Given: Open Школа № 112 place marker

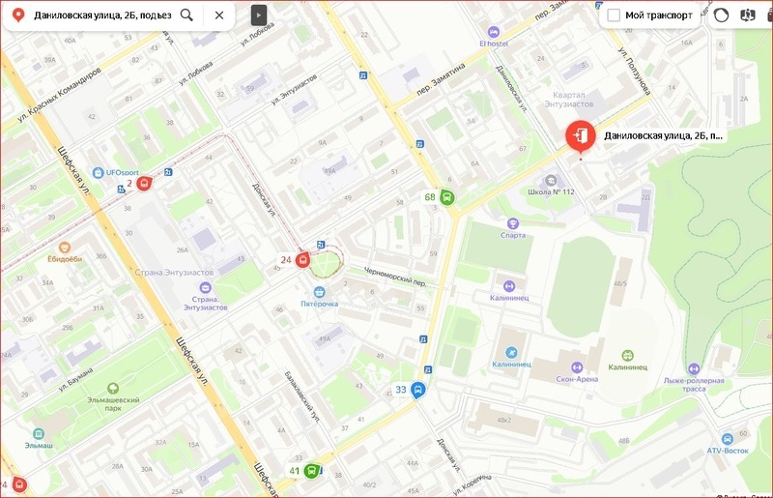Looking at the screenshot, I should [x=552, y=180].
